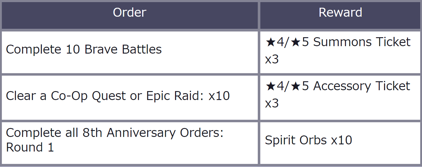
Task: Click the Reward column header
Action: [340, 13]
